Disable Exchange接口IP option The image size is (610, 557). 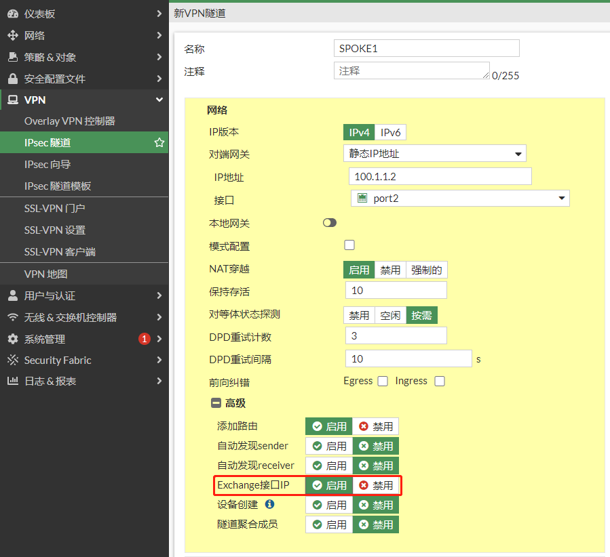(376, 486)
